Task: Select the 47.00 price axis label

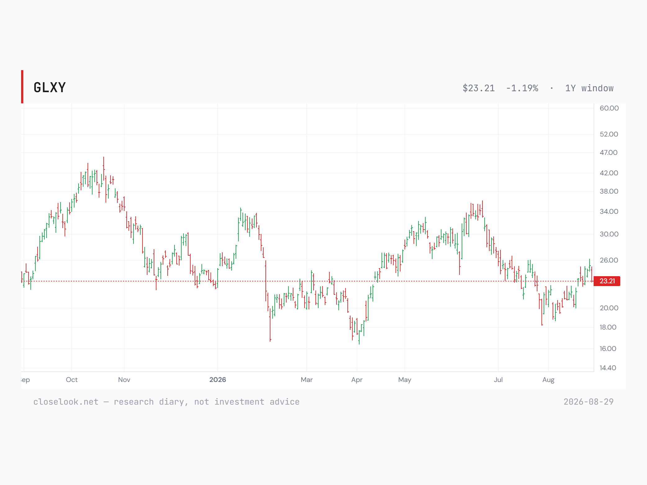Action: tap(609, 153)
